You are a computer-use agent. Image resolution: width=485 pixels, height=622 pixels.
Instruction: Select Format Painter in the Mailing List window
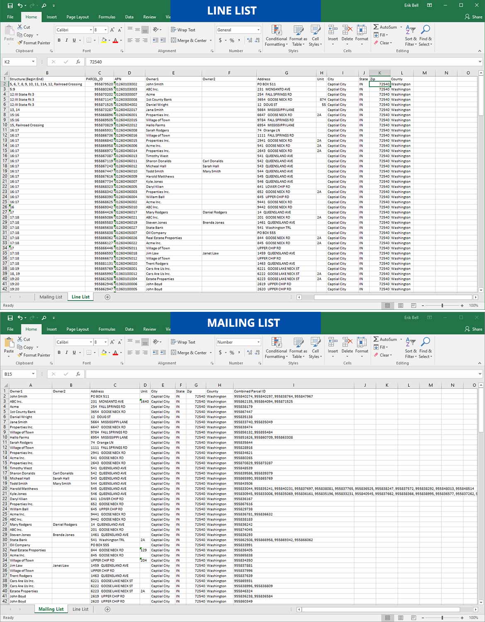coord(34,355)
